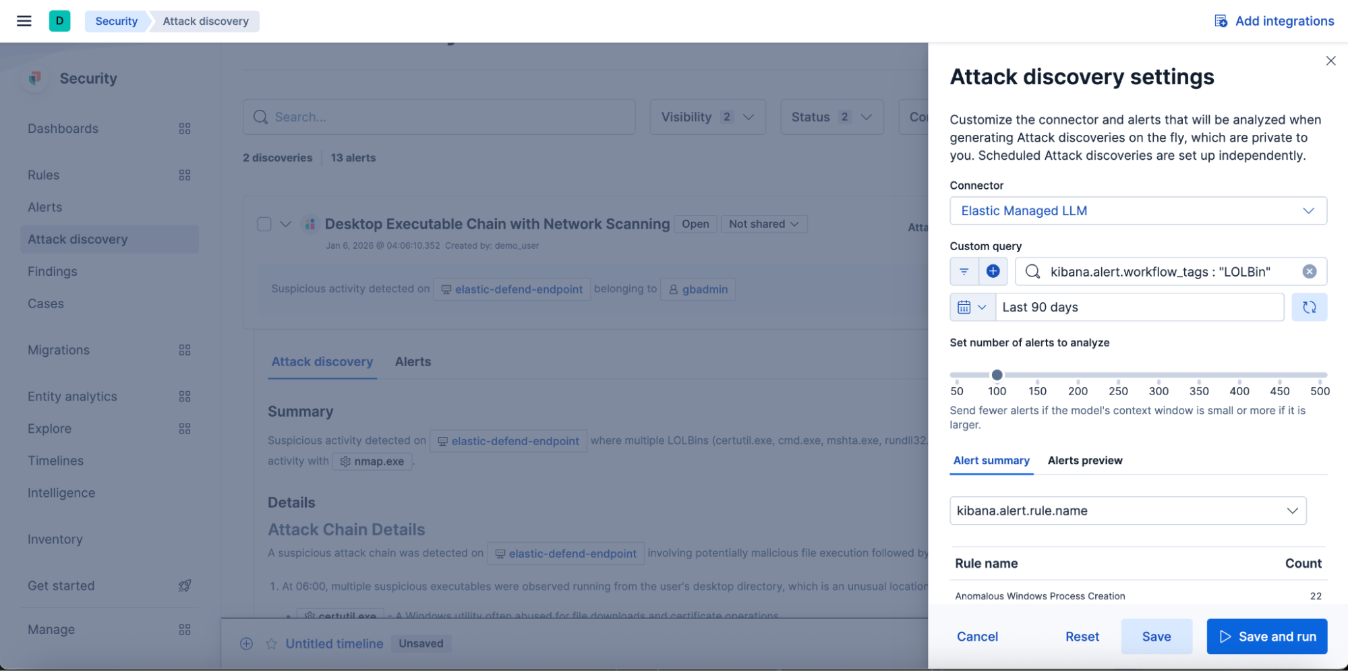Image resolution: width=1348 pixels, height=671 pixels.
Task: Set alerts slider to 500 tick
Action: tap(1320, 382)
